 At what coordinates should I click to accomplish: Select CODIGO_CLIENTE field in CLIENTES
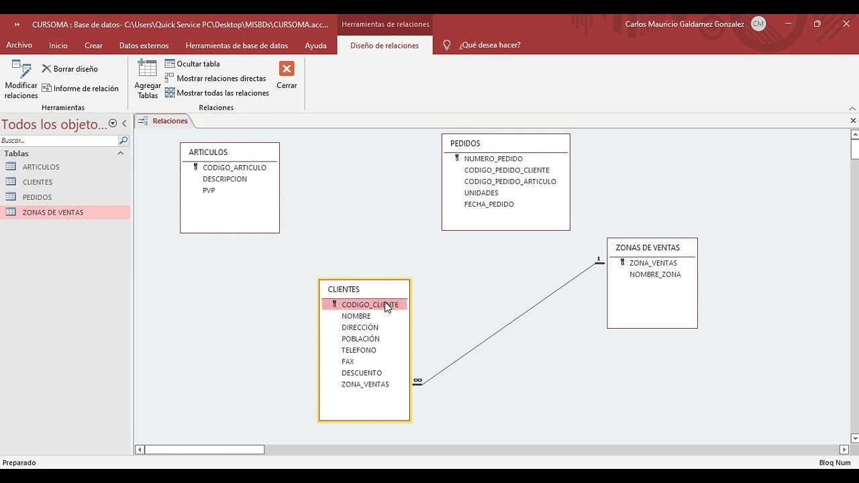pos(364,305)
